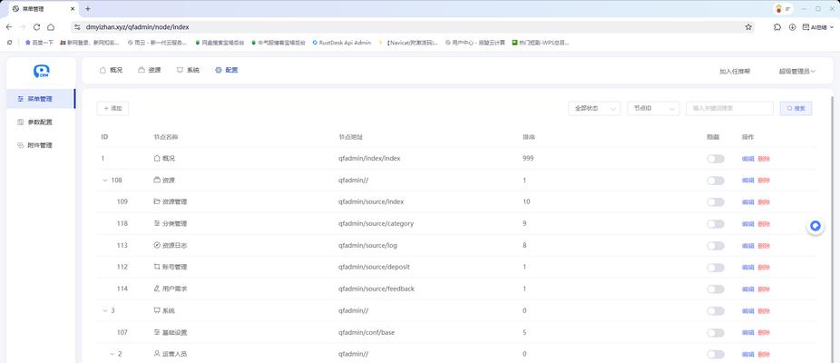This screenshot has height=363, width=840.
Task: Click the settings icon in row 107 基础设置
Action: coord(157,332)
